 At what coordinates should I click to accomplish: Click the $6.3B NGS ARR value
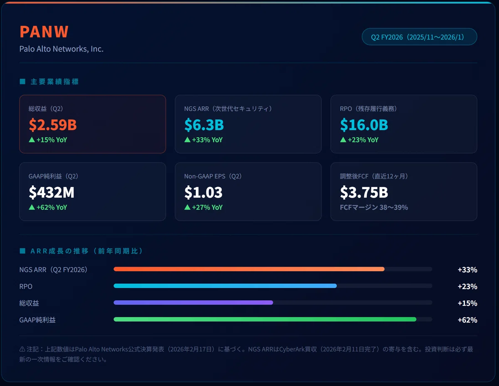[x=204, y=124]
